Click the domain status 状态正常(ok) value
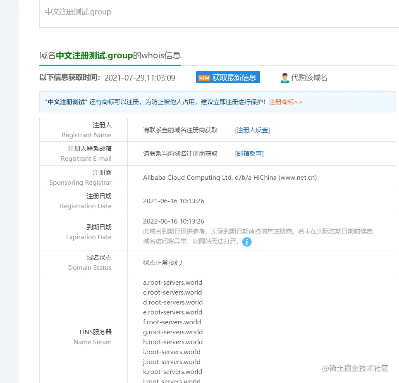The height and width of the screenshot is (383, 399). pyautogui.click(x=162, y=263)
